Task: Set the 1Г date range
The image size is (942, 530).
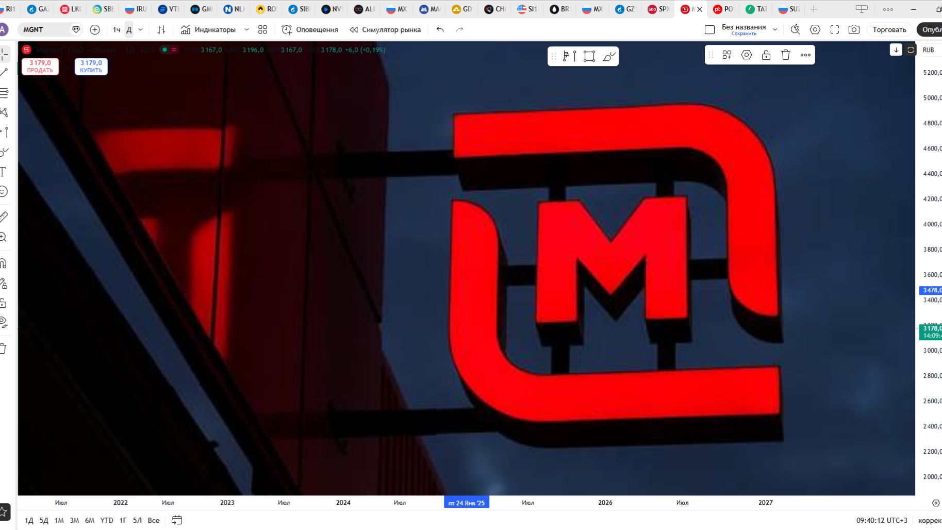Action: (x=123, y=520)
